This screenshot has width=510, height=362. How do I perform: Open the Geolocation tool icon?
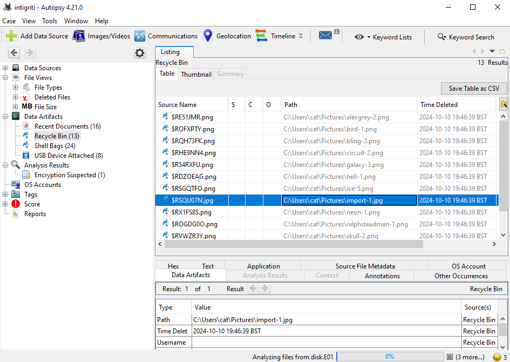coord(208,36)
